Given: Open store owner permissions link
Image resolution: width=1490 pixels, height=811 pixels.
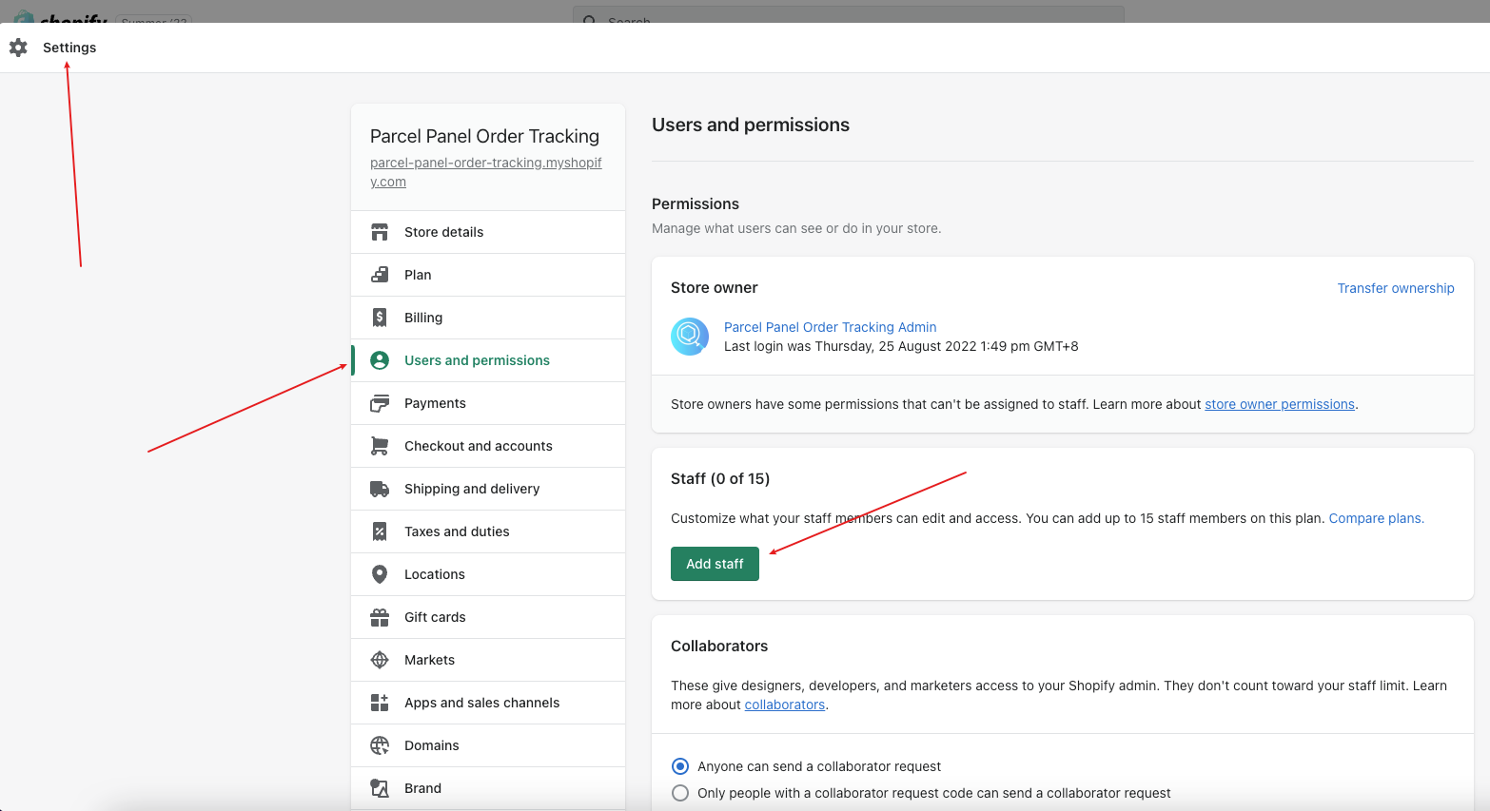Looking at the screenshot, I should pos(1280,404).
